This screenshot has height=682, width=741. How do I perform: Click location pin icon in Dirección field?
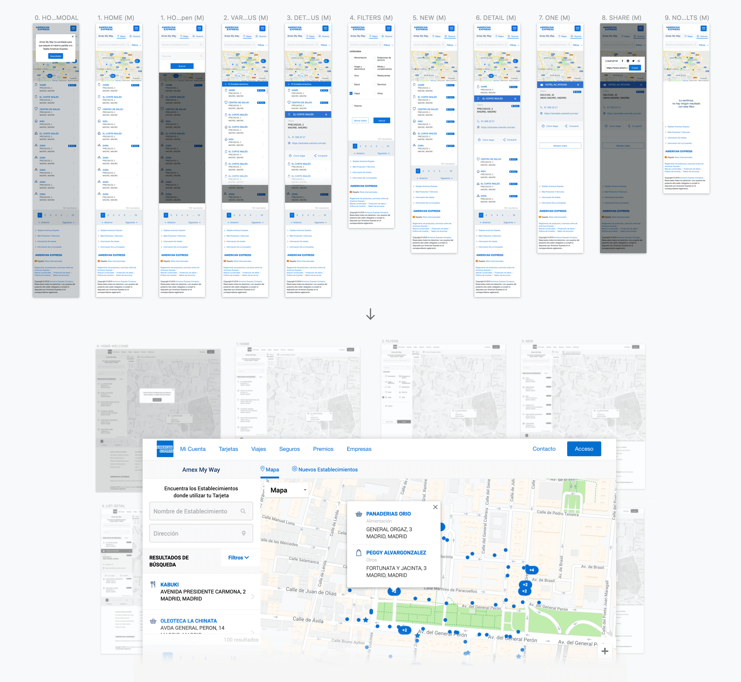tap(243, 533)
